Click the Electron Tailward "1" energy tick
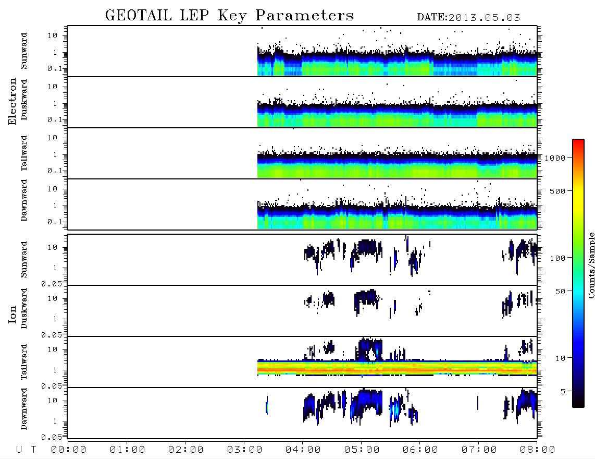 pos(55,154)
